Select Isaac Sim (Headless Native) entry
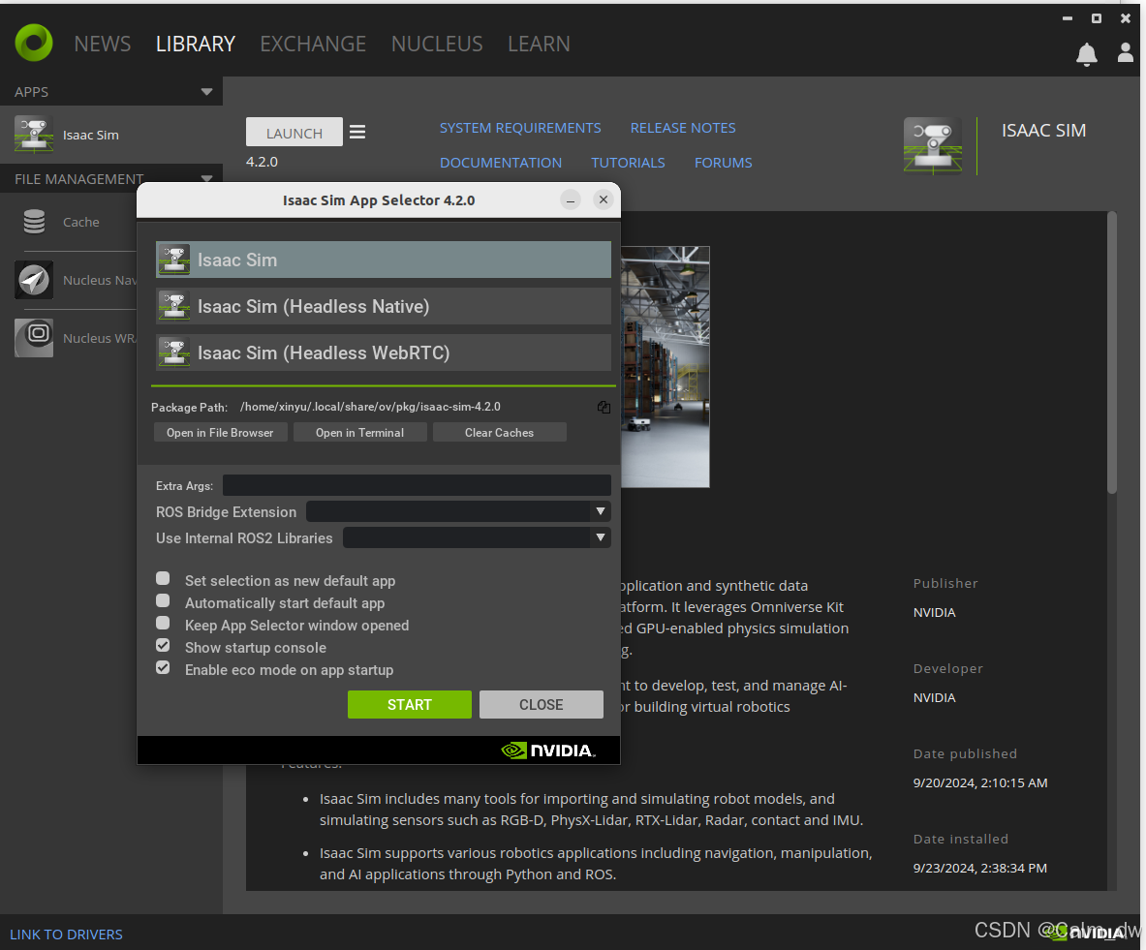The width and height of the screenshot is (1146, 950). (383, 306)
